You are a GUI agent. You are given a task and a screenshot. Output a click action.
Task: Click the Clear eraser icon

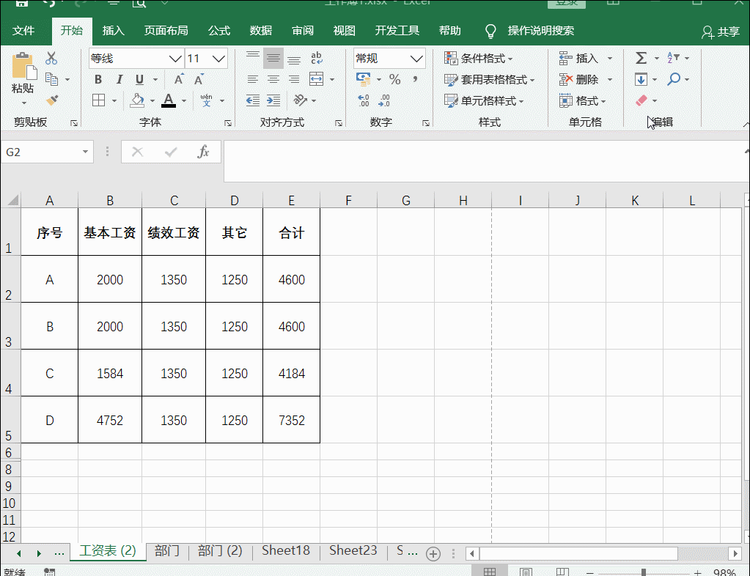(641, 100)
